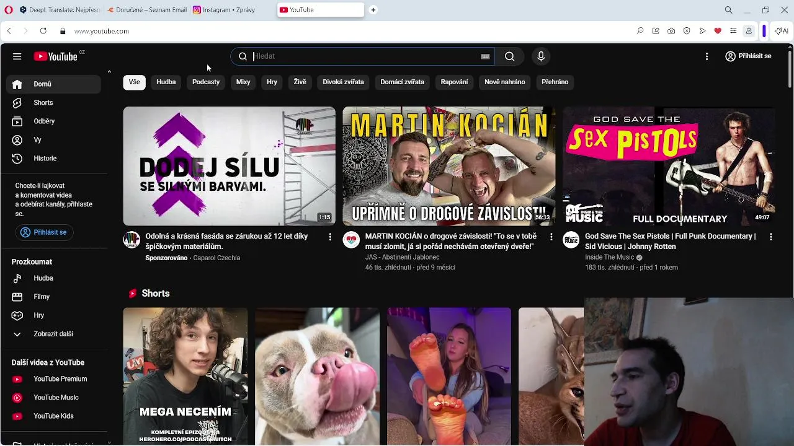Screen dimensions: 794x446
Task: Expand Zobrazit další in sidebar
Action: (x=53, y=334)
